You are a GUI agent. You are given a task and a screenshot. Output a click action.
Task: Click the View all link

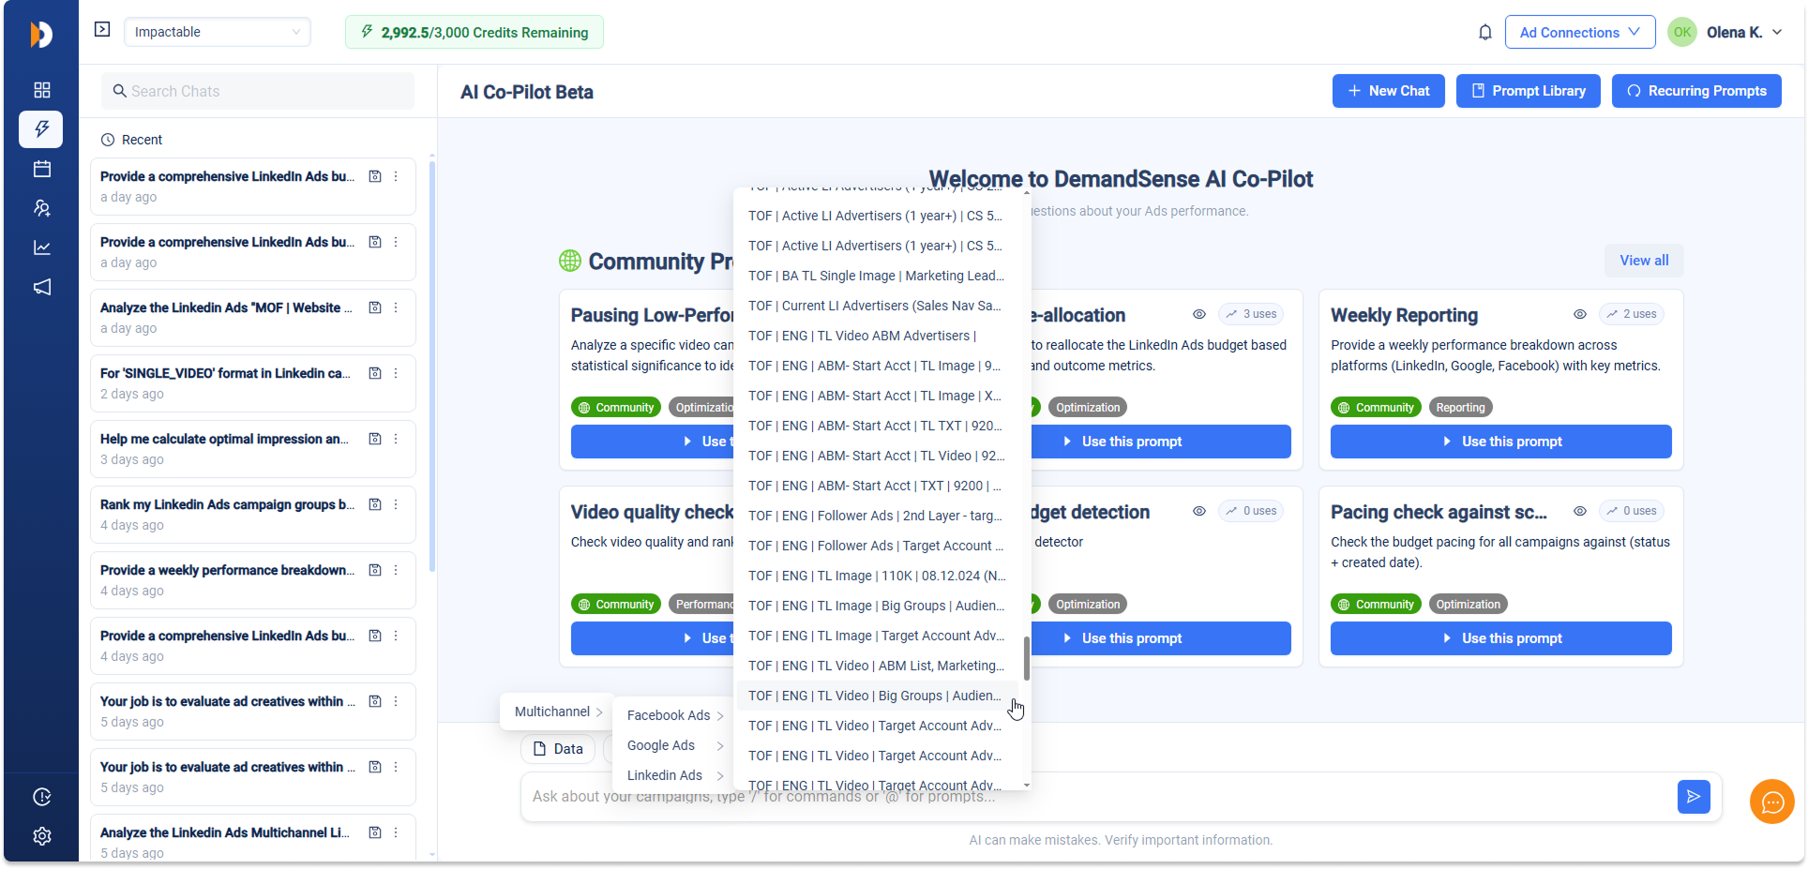click(1643, 261)
